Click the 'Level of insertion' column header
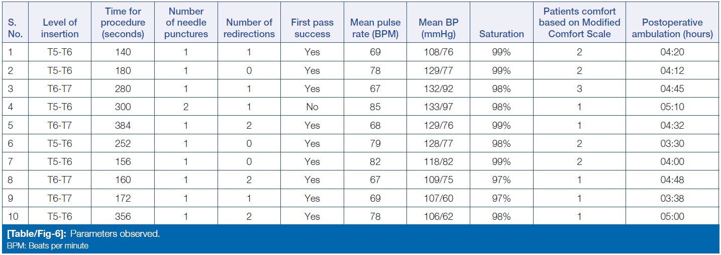The width and height of the screenshot is (721, 255). coord(60,28)
